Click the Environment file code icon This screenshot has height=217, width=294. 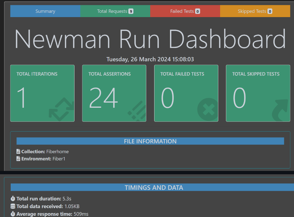pyautogui.click(x=18, y=159)
